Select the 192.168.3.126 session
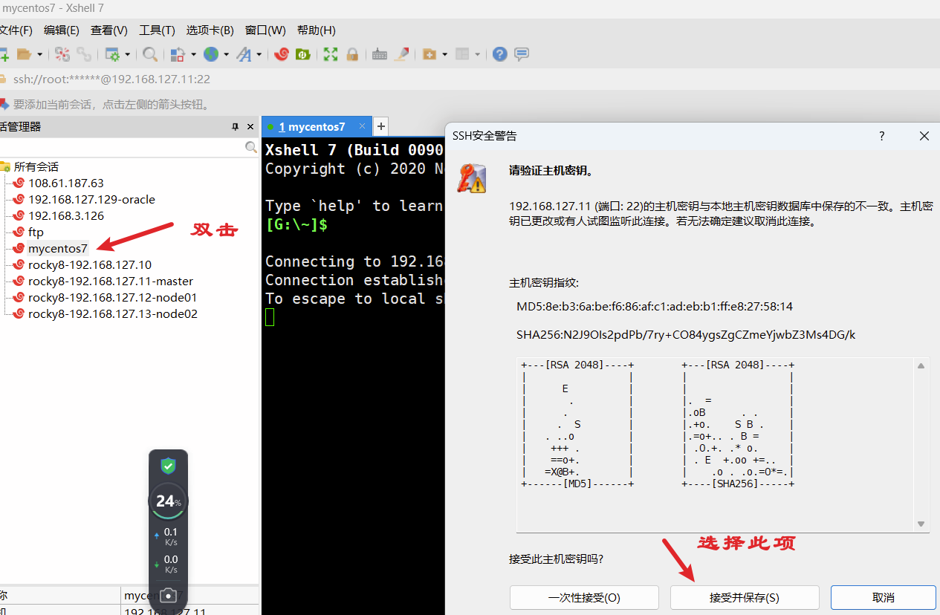Viewport: 940px width, 615px height. coord(66,215)
